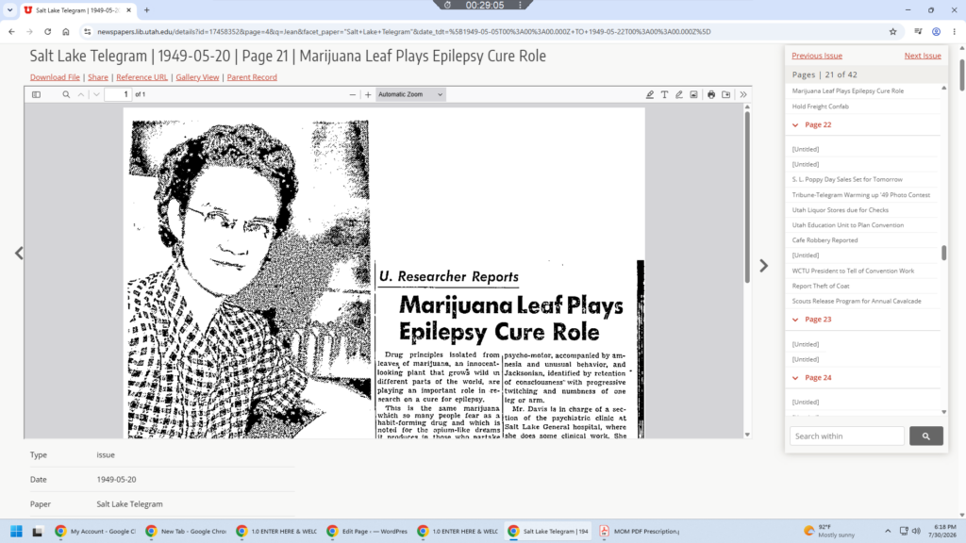Open Utah Education Unit to Plan Convention
This screenshot has width=966, height=543.
(848, 225)
